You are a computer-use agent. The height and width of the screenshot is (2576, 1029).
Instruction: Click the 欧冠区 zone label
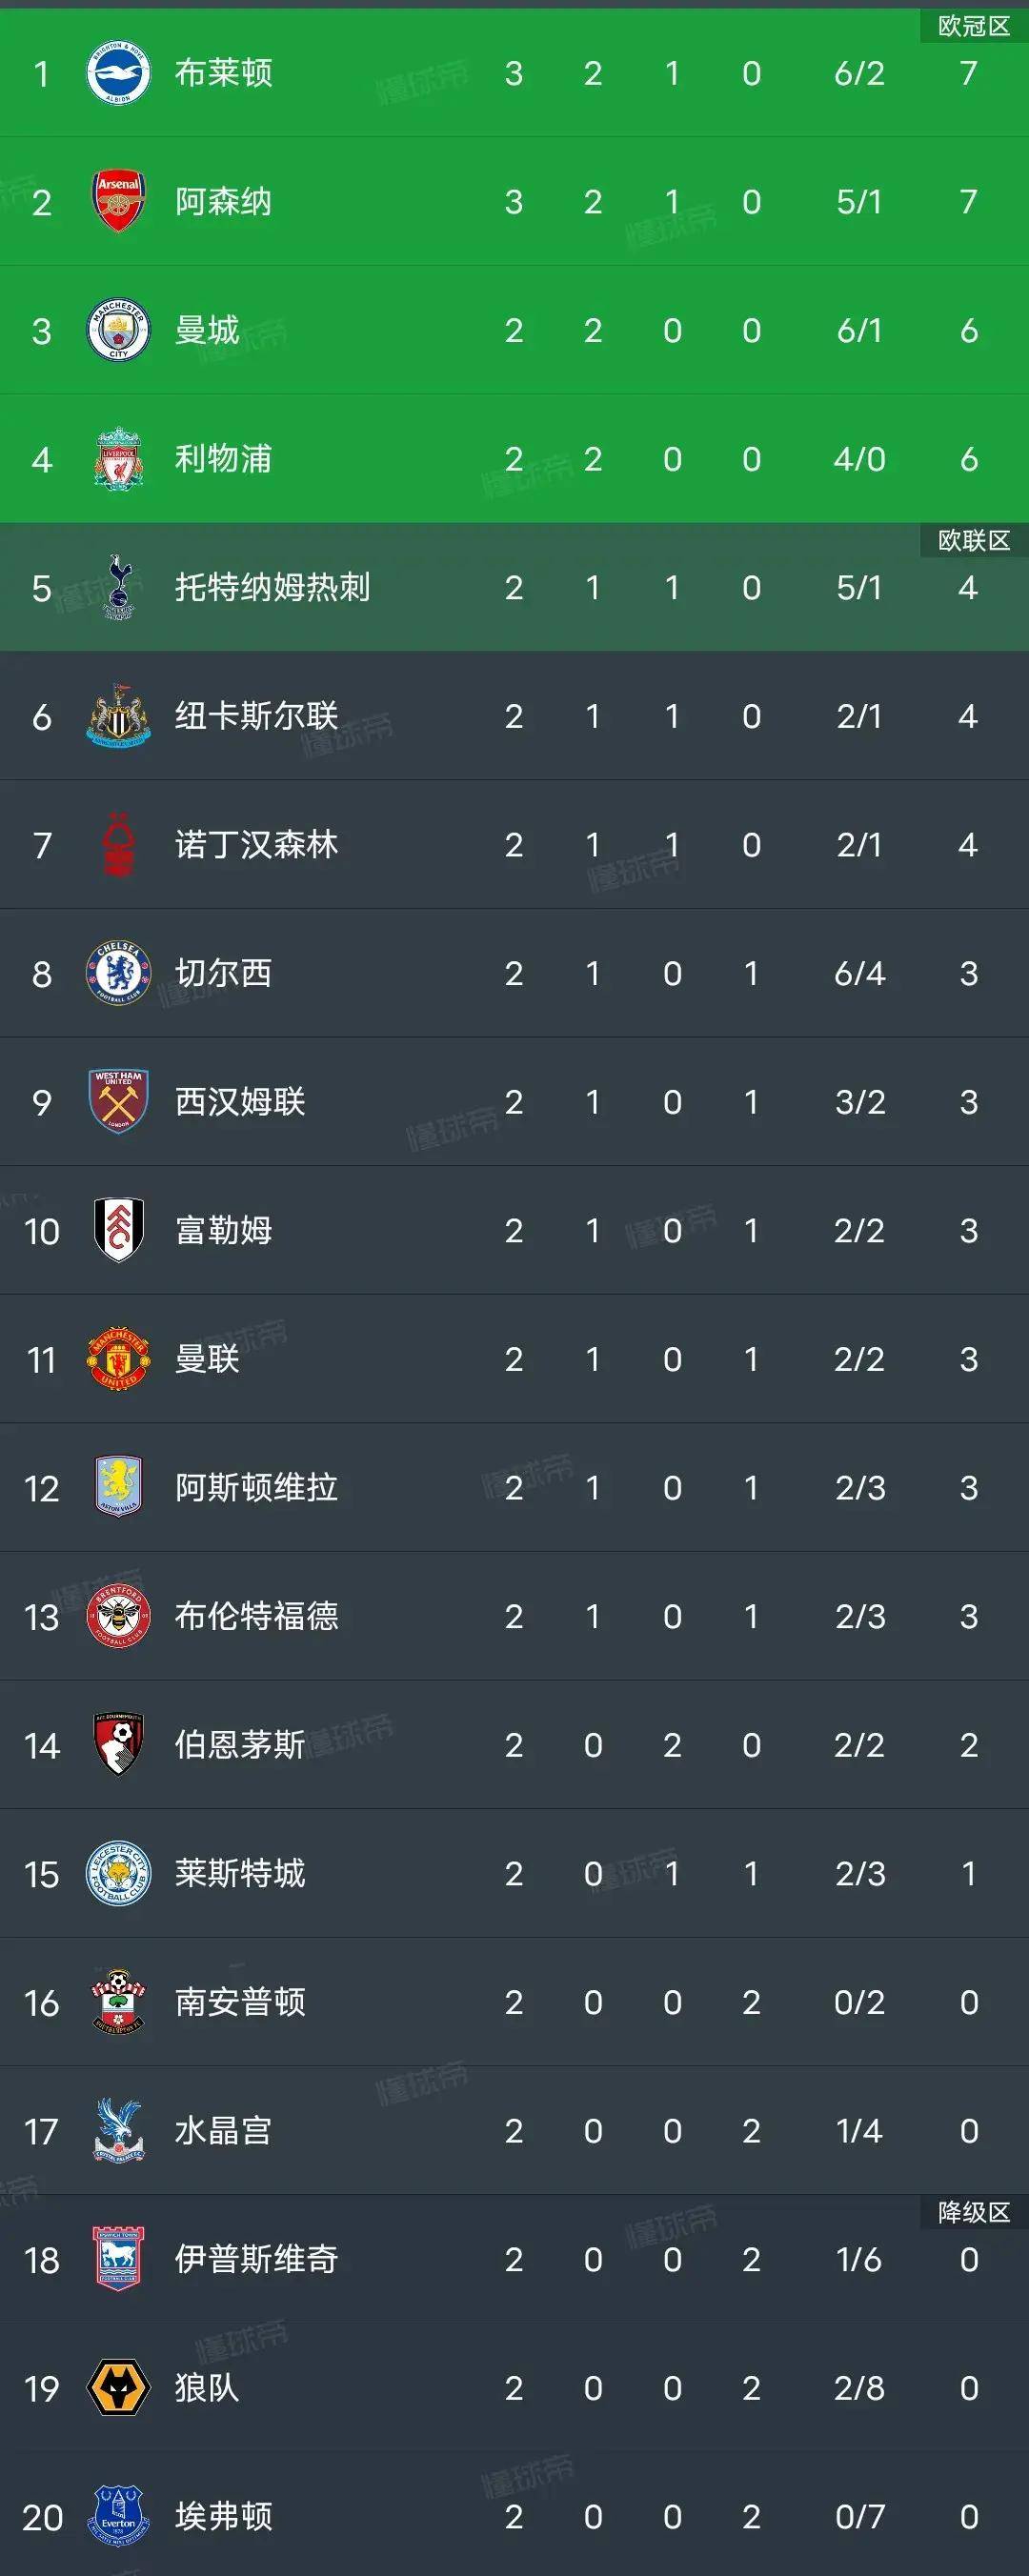pos(973,26)
